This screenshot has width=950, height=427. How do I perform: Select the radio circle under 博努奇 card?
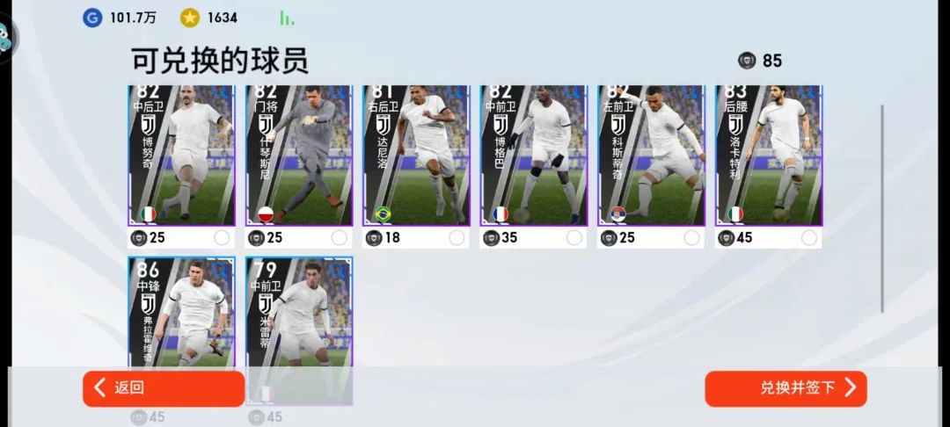pyautogui.click(x=222, y=238)
